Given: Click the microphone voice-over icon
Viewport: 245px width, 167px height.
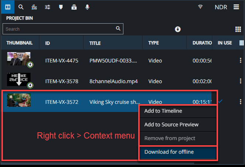Looking at the screenshot, I should point(87,7).
